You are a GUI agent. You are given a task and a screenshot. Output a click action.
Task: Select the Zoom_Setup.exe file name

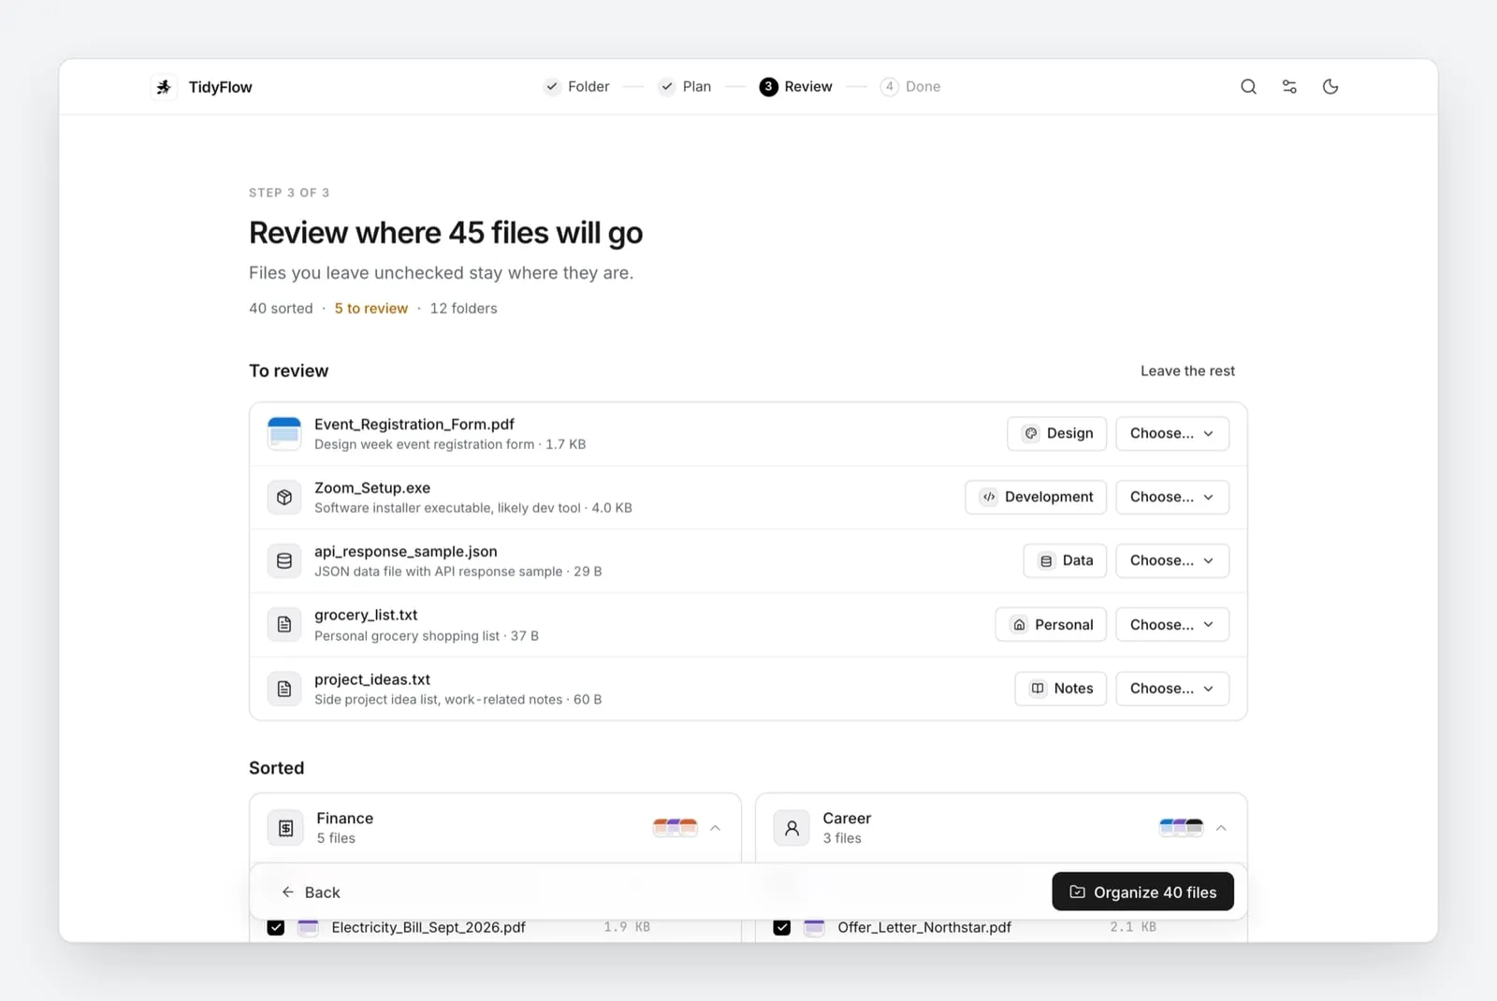pos(372,488)
